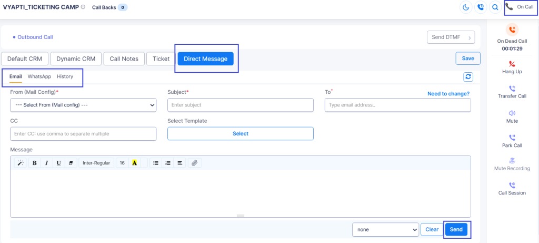Click the On Dead Call icon
The width and height of the screenshot is (539, 243).
512,30
